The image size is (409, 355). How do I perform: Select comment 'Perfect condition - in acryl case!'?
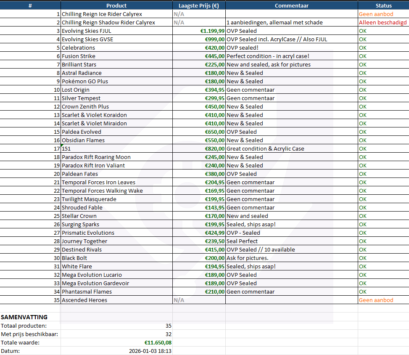point(292,56)
